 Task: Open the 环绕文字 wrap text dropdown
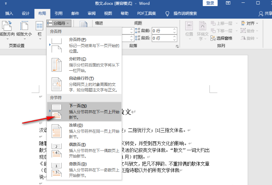click(203, 30)
